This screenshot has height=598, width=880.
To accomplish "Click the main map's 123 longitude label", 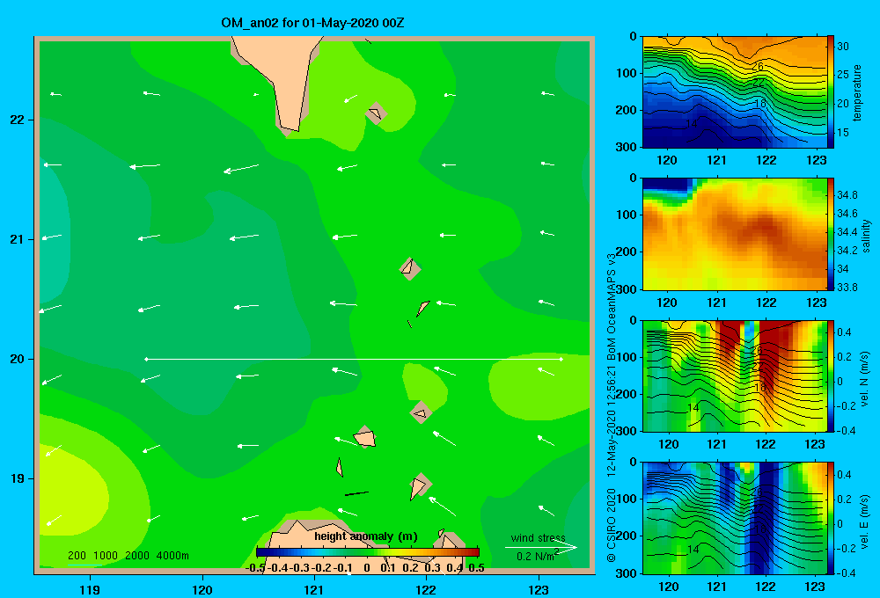I will pos(539,589).
